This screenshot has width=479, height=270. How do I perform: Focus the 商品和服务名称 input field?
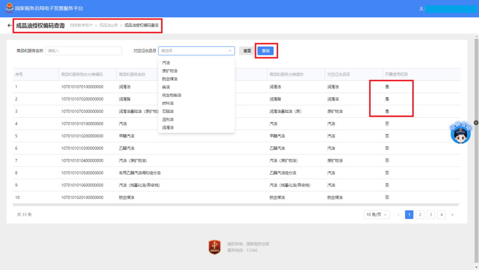[83, 51]
